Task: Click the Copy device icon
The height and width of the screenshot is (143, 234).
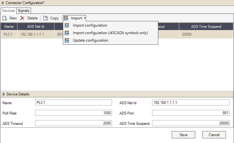Action: click(x=46, y=18)
